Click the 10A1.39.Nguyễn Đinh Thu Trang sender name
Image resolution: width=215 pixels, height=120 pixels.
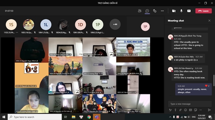[x=187, y=36]
